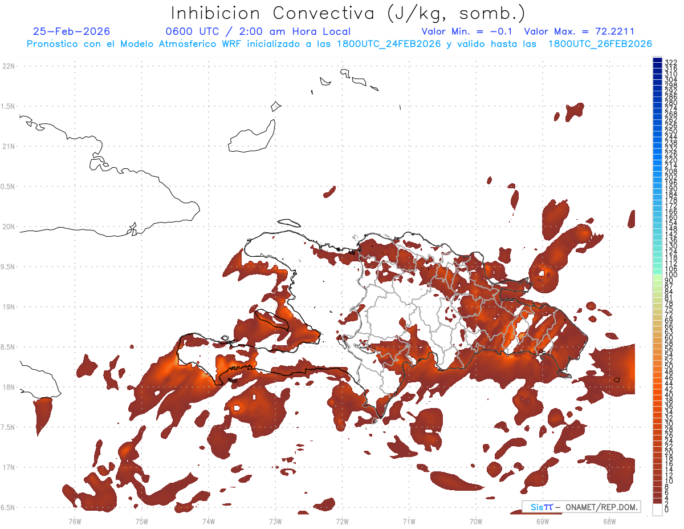Click the "74W" longitude label

208,521
